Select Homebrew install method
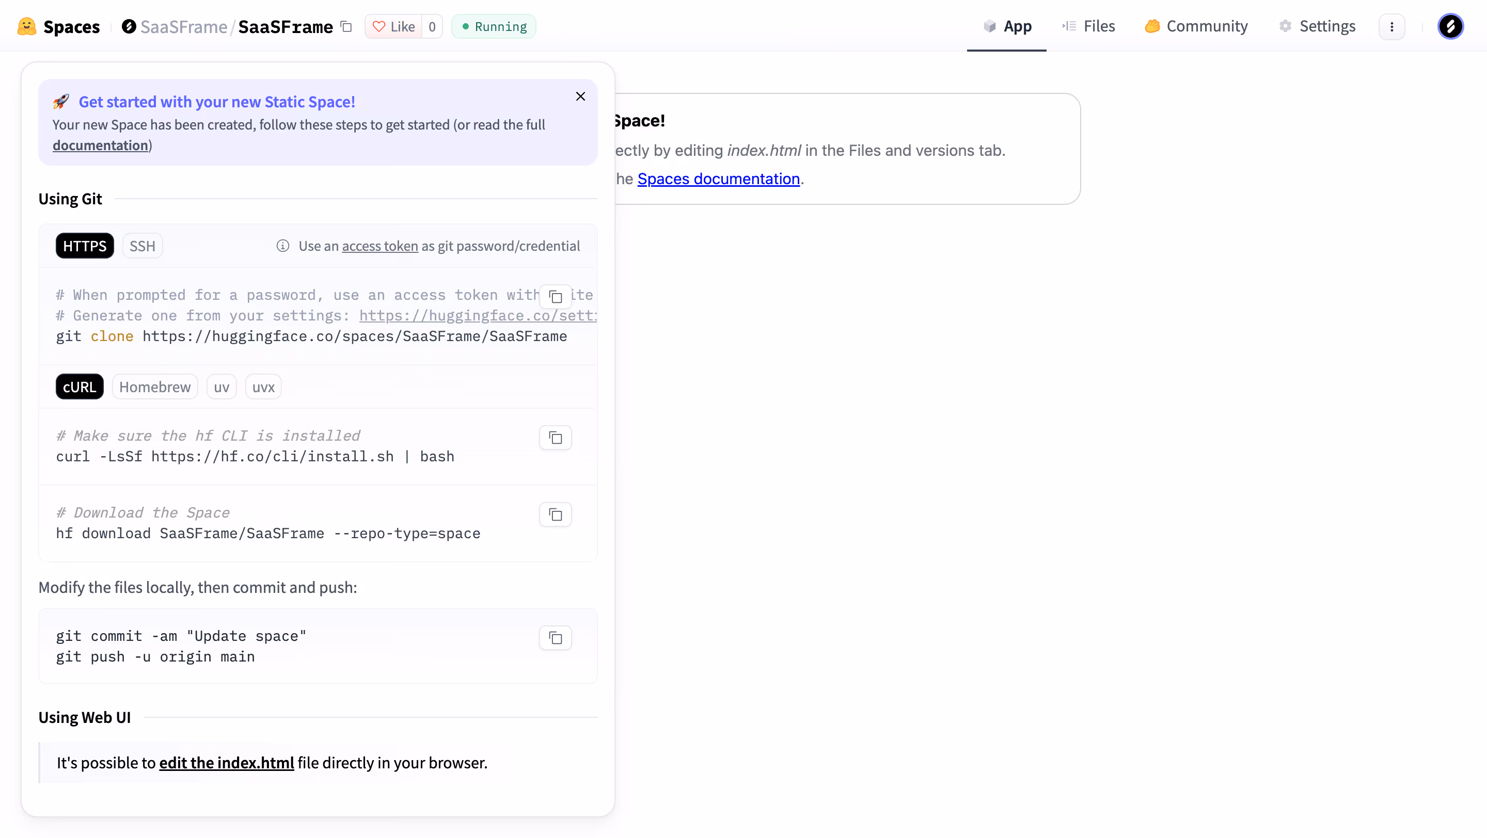 pyautogui.click(x=155, y=386)
